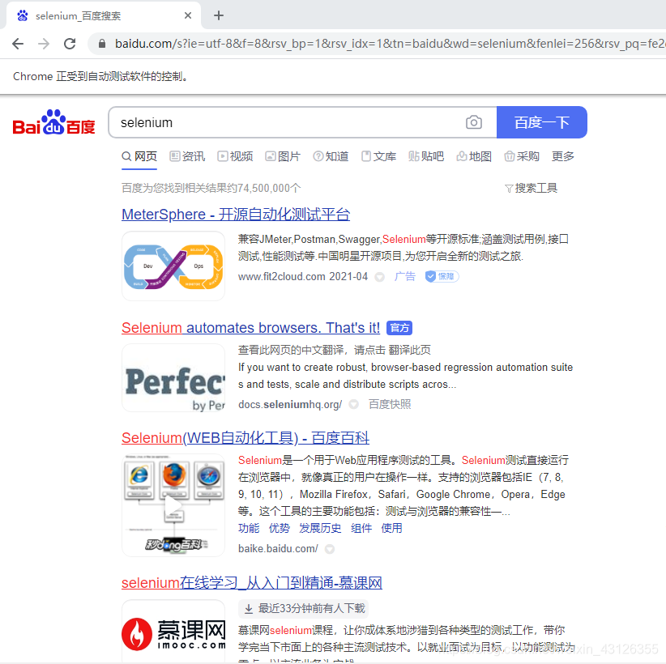Switch to the 文库 tab
This screenshot has width=666, height=664.
click(379, 156)
